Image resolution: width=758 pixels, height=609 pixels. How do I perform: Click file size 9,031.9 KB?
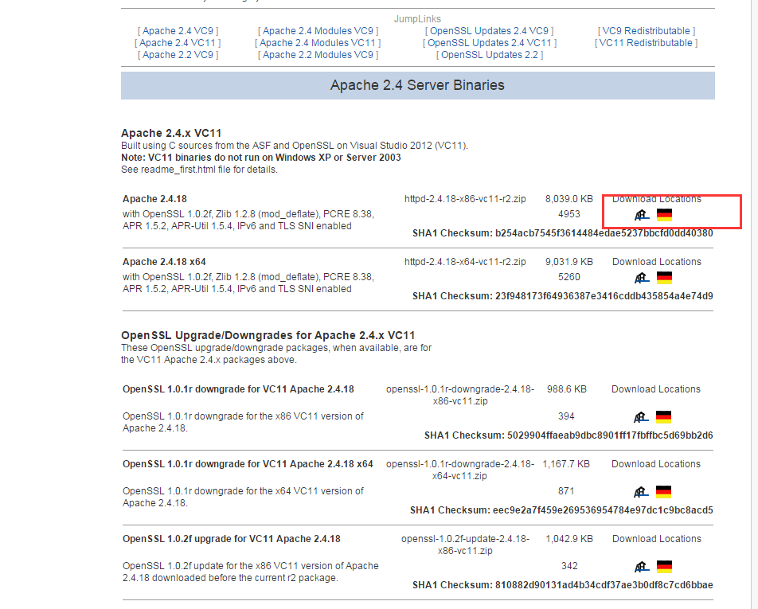coord(569,262)
